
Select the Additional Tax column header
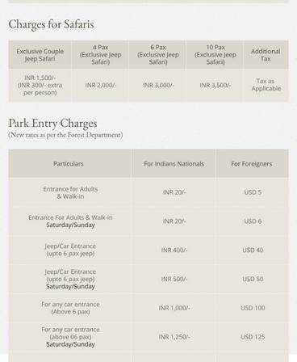pyautogui.click(x=266, y=55)
